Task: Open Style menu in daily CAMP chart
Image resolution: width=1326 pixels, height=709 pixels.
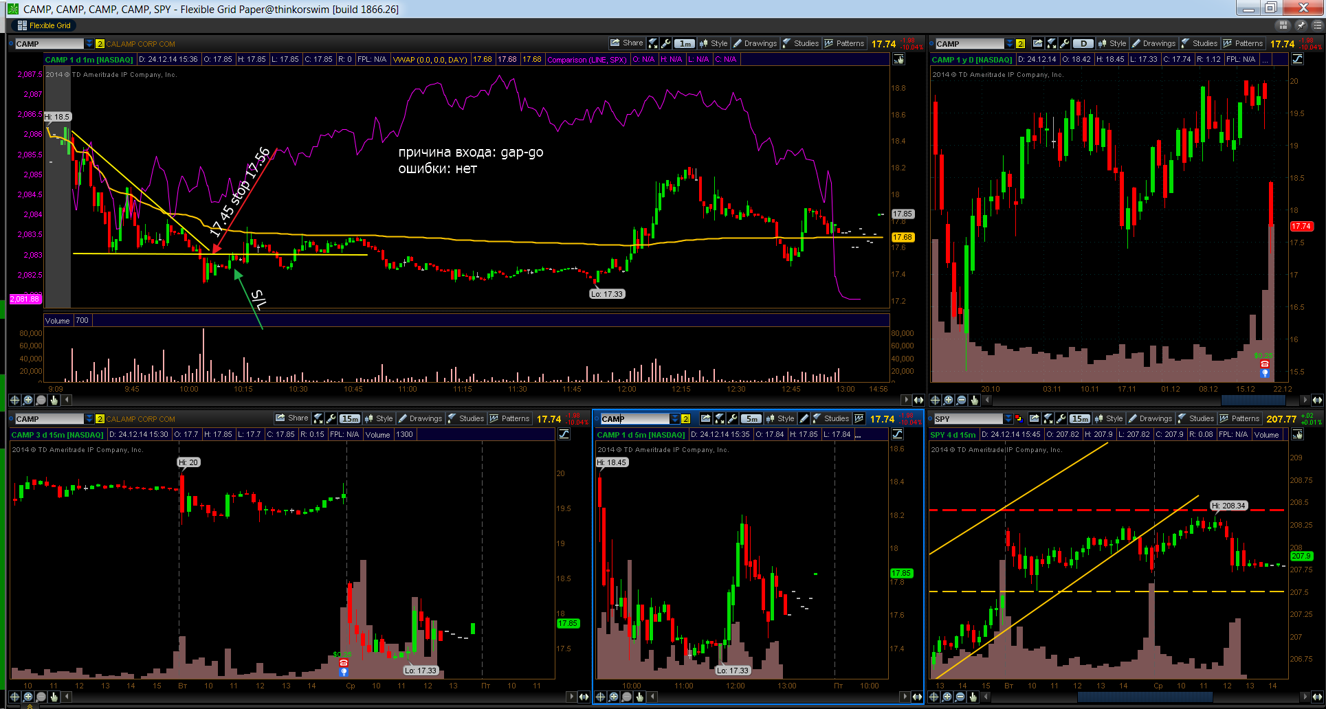Action: coord(1112,43)
